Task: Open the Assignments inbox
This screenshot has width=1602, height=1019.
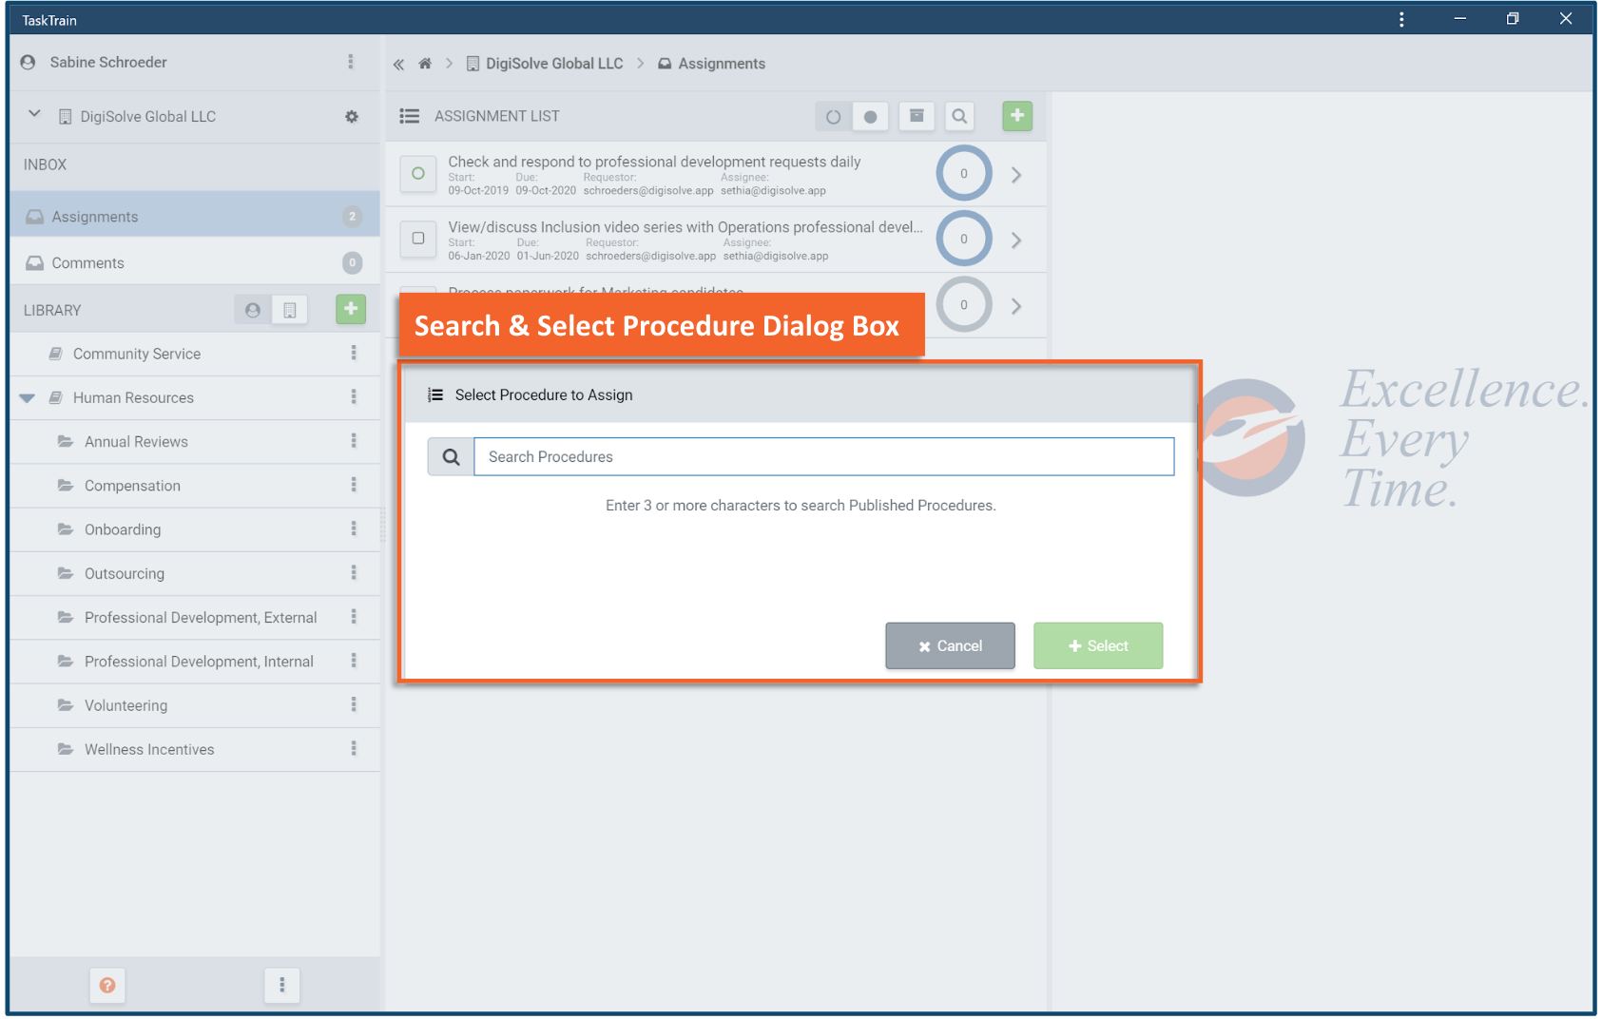Action: point(195,217)
